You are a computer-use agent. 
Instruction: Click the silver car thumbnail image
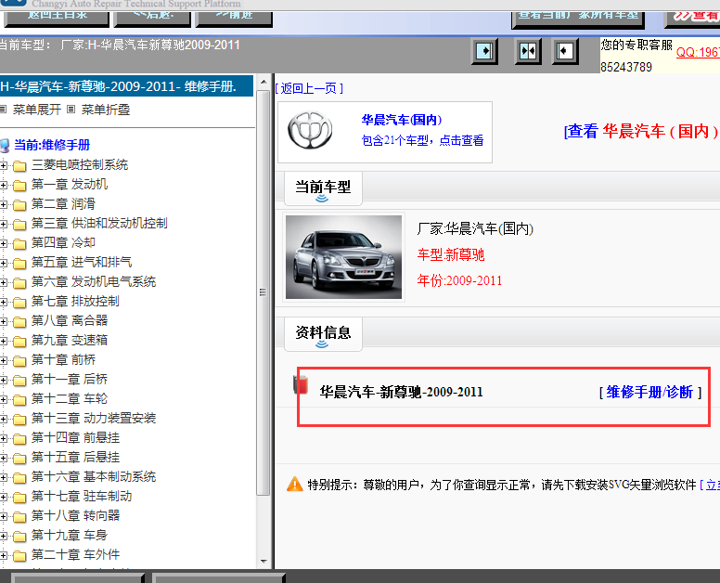(343, 257)
